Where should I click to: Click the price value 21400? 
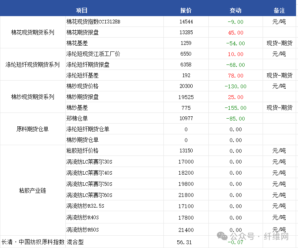tap(186, 230)
